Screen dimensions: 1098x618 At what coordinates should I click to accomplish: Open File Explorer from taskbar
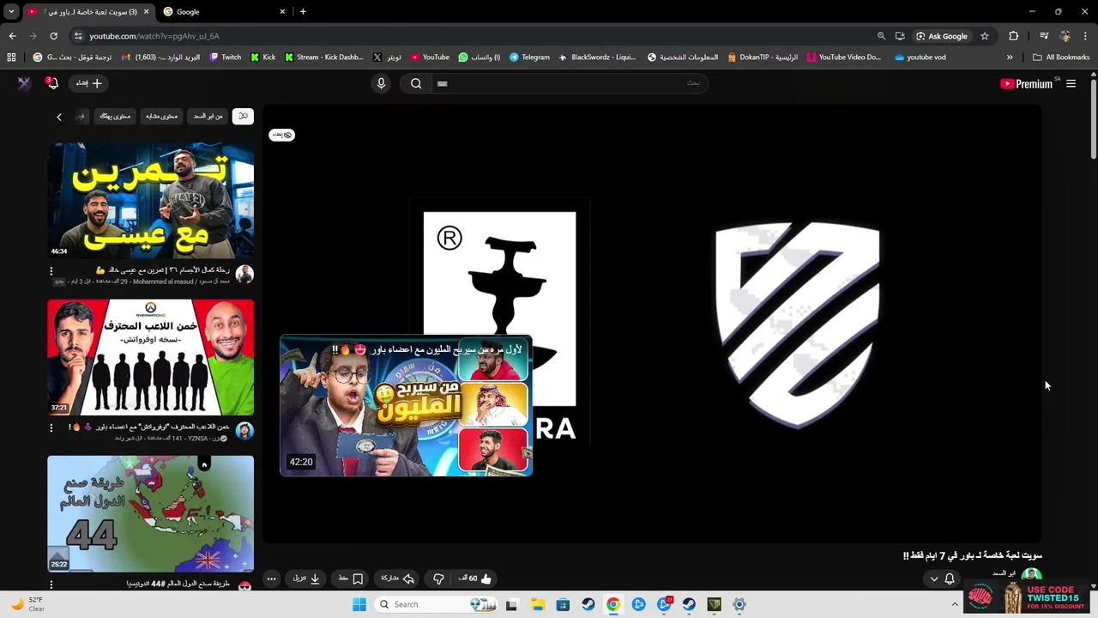538,604
